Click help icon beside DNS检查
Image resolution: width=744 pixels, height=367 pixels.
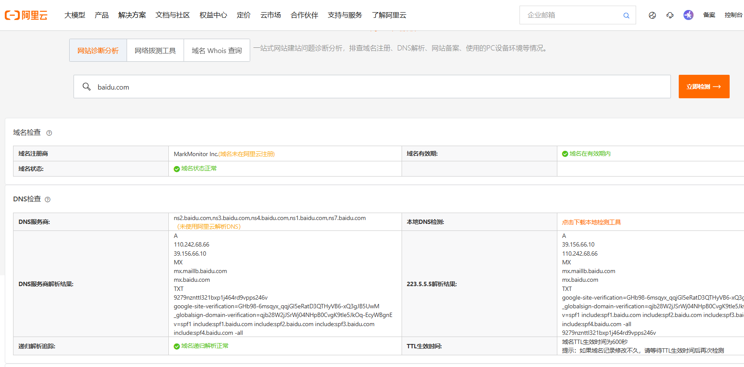48,200
